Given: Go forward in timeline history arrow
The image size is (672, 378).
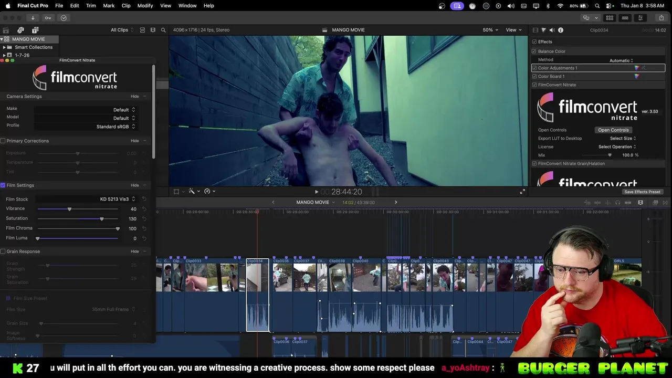Looking at the screenshot, I should point(396,202).
